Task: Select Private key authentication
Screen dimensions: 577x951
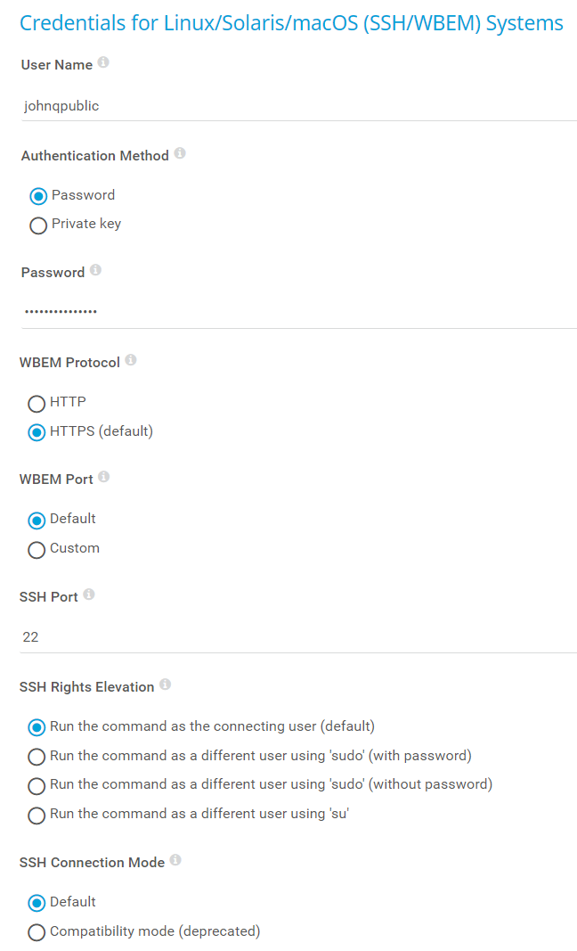Action: 38,225
